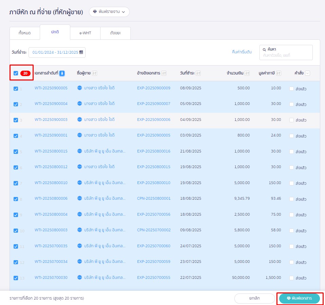Click vendor avatar icon in WTI-20250800010 row
Image resolution: width=325 pixels, height=305 pixels.
click(79, 183)
